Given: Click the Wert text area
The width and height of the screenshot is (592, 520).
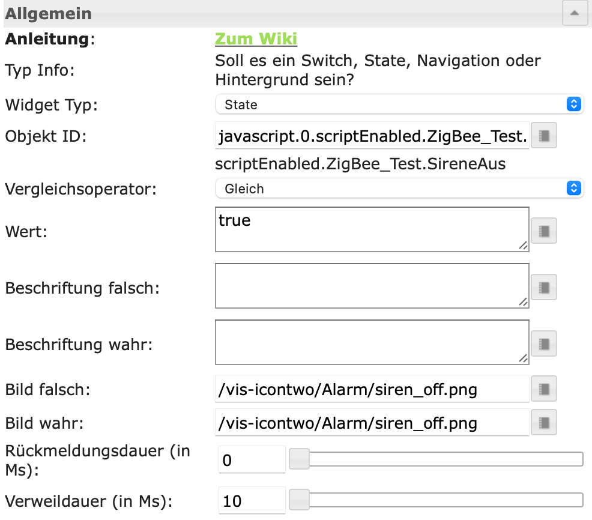Looking at the screenshot, I should [x=372, y=229].
